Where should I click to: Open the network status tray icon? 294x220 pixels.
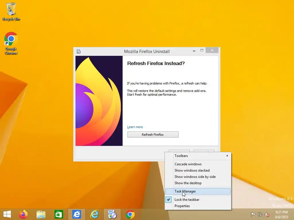point(260,214)
